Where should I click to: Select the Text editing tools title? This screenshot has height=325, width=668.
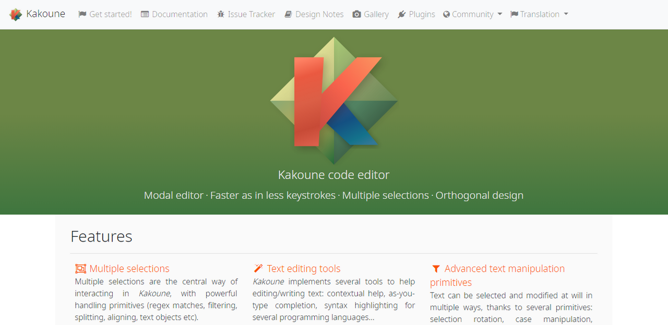pyautogui.click(x=304, y=269)
